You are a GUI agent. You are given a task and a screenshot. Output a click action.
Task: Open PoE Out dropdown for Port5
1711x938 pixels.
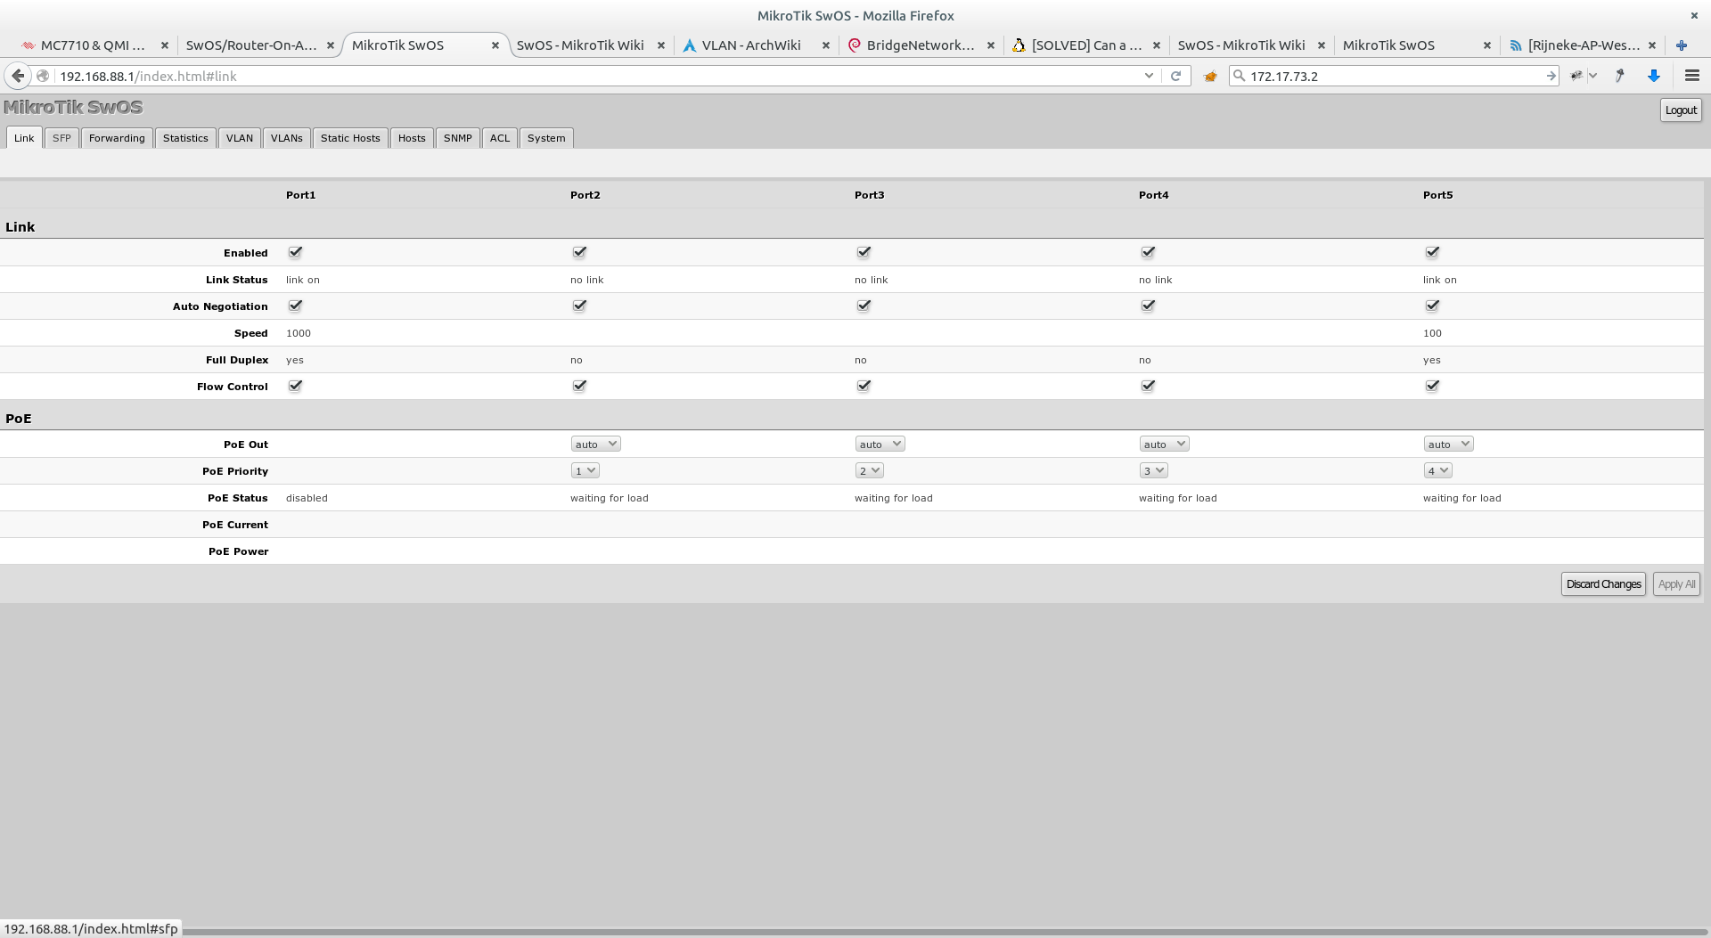1448,444
